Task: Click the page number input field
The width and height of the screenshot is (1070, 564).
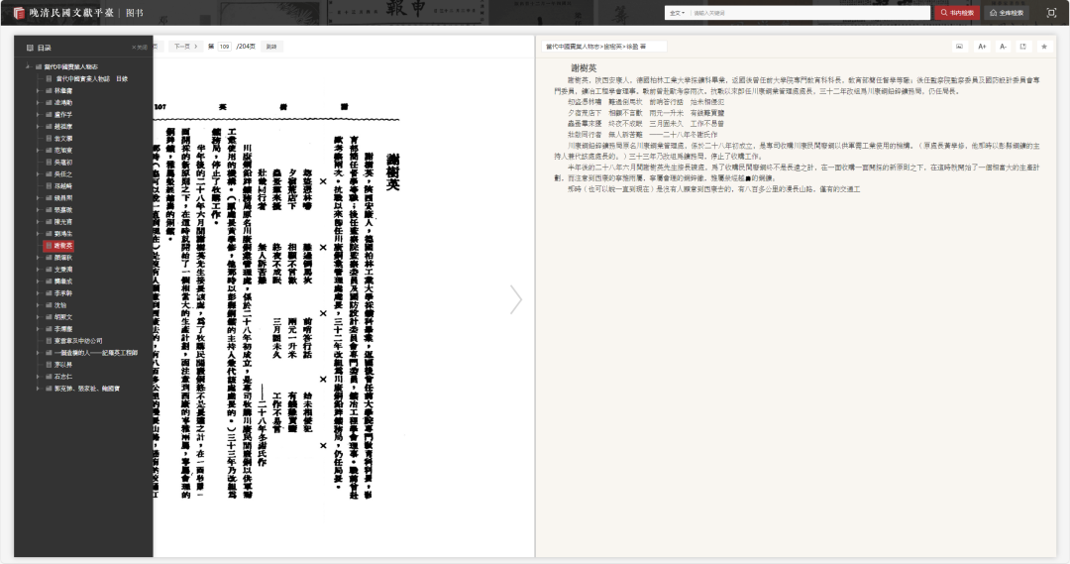Action: (225, 47)
